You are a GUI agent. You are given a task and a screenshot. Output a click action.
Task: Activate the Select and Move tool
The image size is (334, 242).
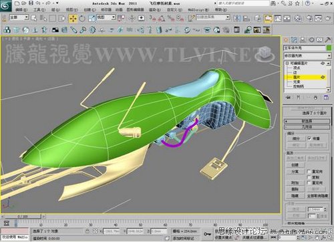[x=73, y=18]
